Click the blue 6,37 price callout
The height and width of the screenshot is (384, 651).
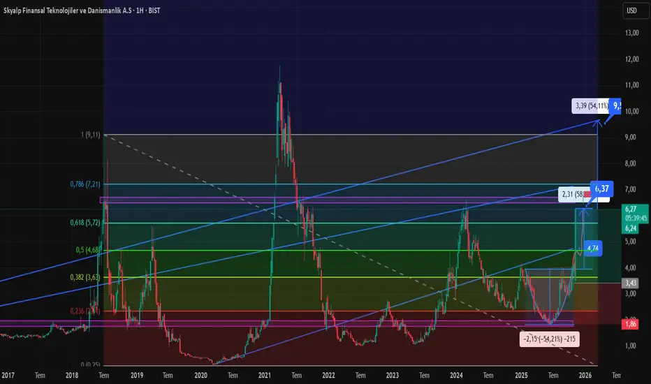coord(602,189)
